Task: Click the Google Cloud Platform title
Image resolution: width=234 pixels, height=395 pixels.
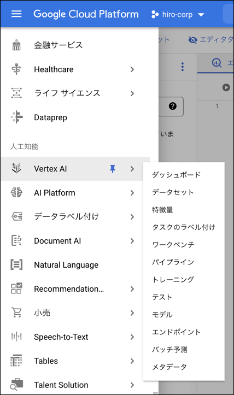Action: 86,14
